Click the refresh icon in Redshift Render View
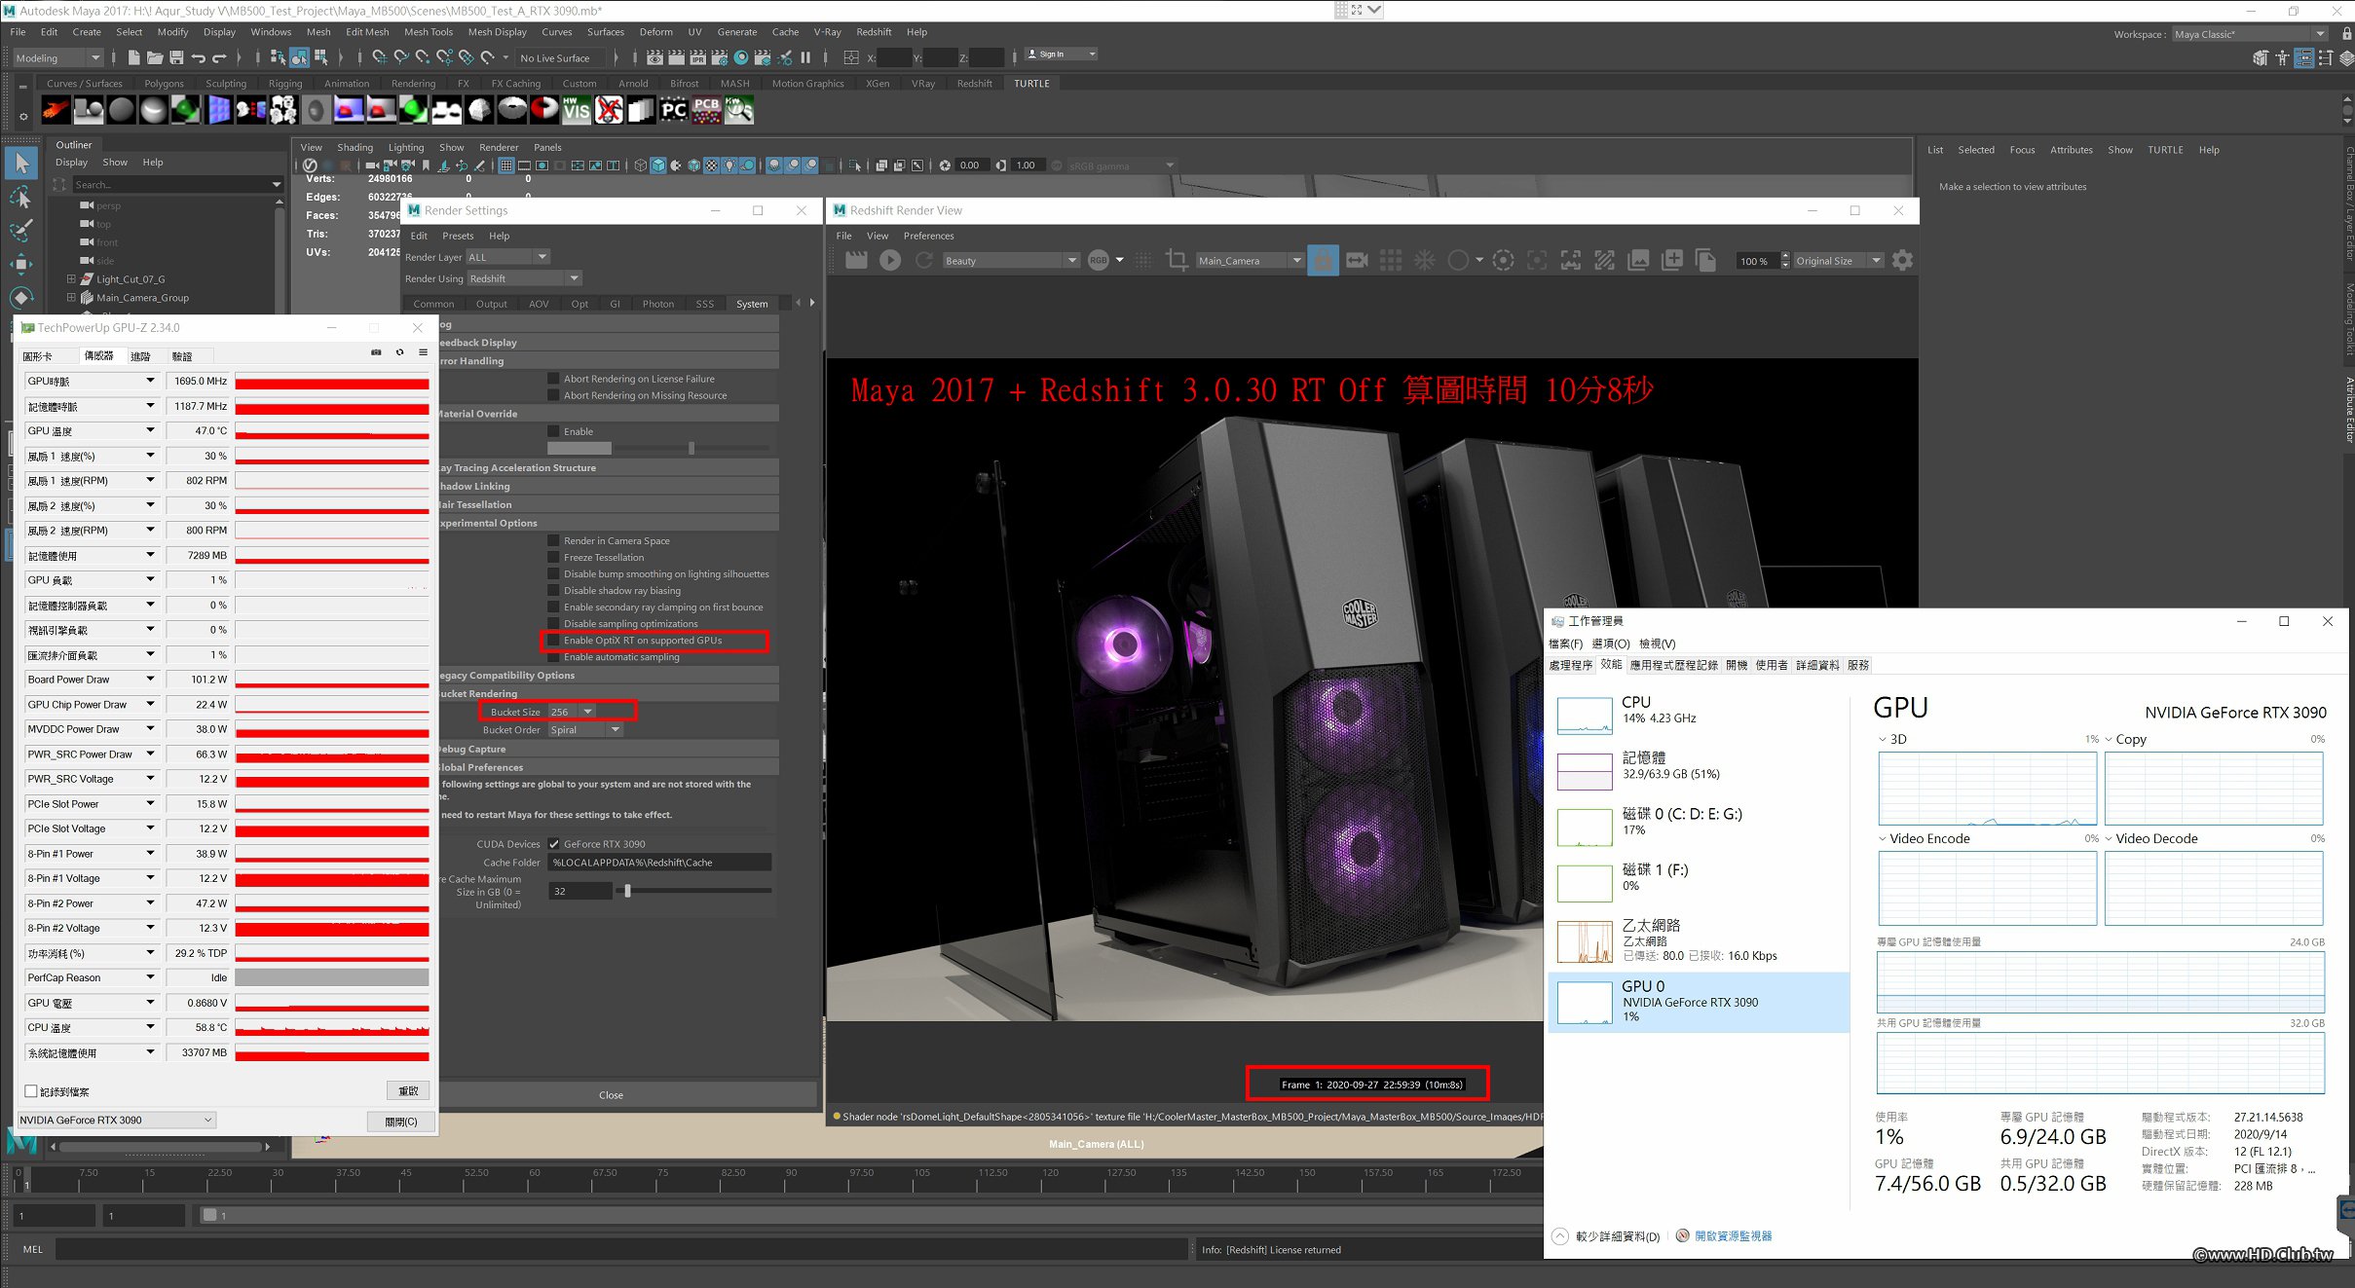Viewport: 2355px width, 1288px height. pos(924,260)
